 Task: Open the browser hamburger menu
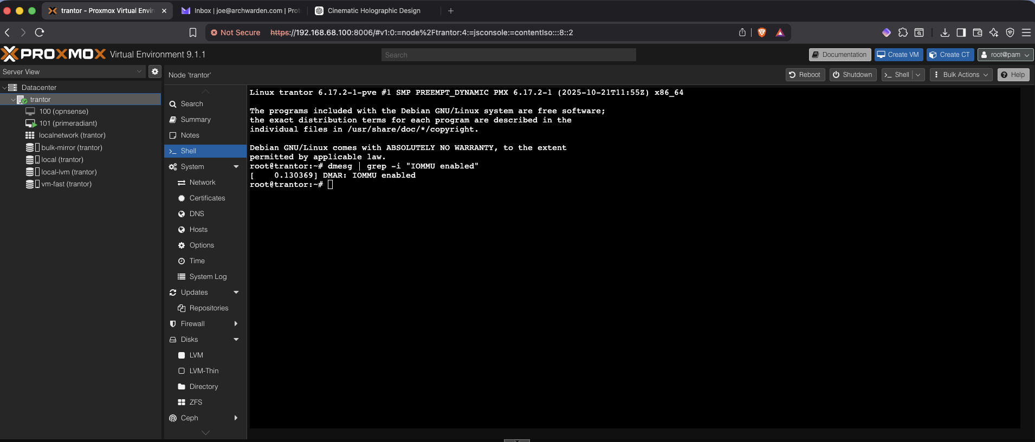(x=1026, y=32)
